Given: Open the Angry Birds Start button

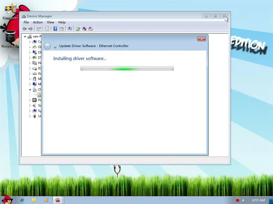Looking at the screenshot, I should point(7,199).
